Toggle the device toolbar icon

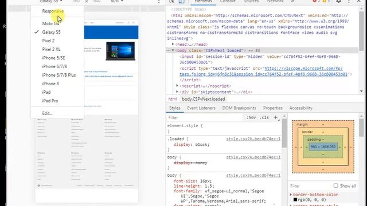[x=181, y=1]
